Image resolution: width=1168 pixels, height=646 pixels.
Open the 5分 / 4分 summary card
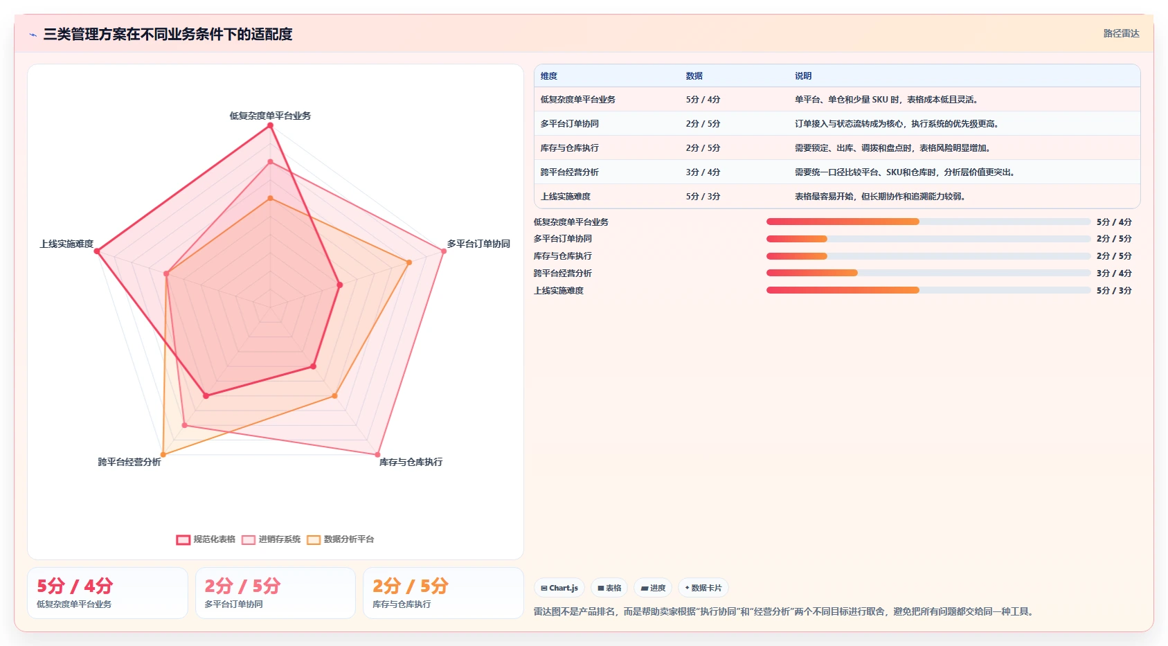tap(107, 593)
